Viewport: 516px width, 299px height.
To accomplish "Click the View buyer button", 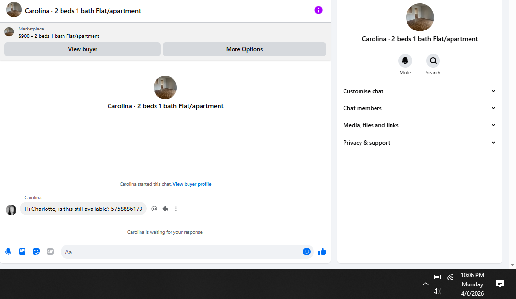I will click(82, 49).
